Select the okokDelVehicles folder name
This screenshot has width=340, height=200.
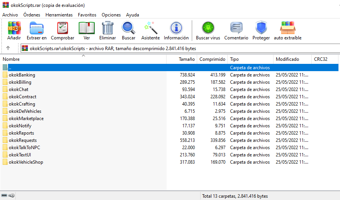pos(25,111)
